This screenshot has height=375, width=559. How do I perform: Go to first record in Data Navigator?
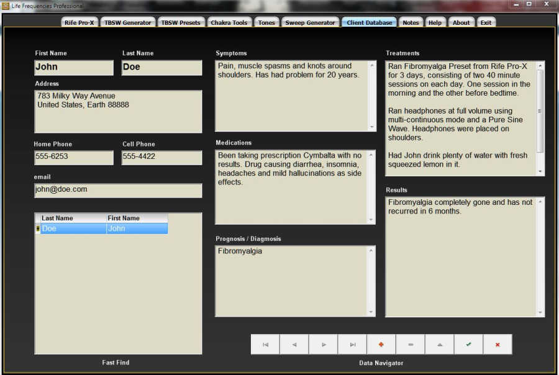(x=265, y=345)
